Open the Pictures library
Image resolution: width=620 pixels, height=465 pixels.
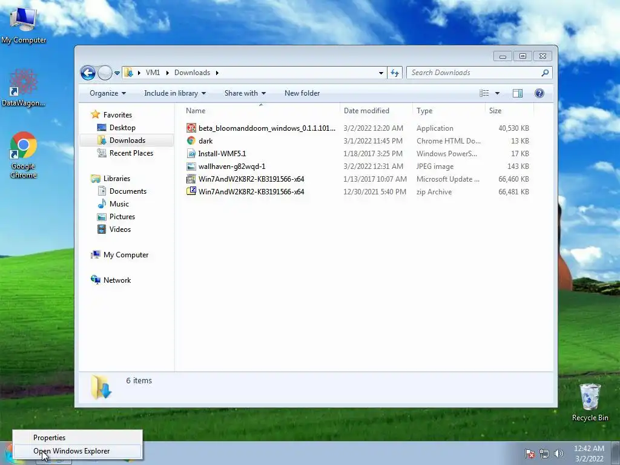(x=122, y=217)
